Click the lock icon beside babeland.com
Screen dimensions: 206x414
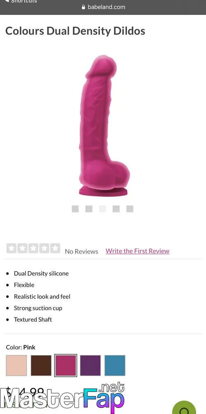[x=83, y=7]
